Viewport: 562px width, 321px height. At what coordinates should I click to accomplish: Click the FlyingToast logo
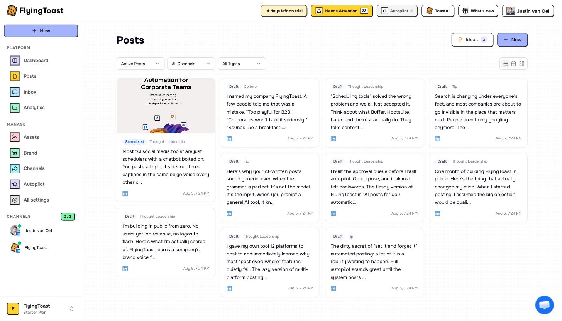[35, 11]
